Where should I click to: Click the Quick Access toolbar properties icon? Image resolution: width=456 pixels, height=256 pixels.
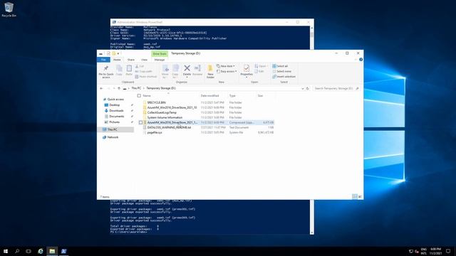pos(108,53)
